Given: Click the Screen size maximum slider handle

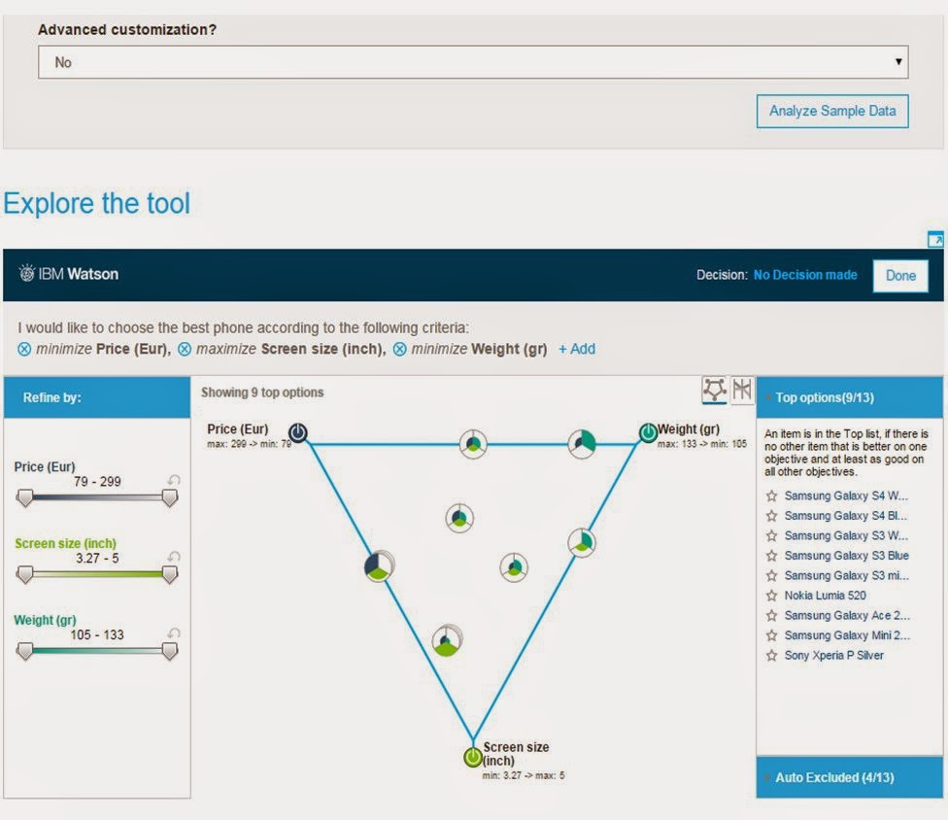Looking at the screenshot, I should pyautogui.click(x=170, y=574).
